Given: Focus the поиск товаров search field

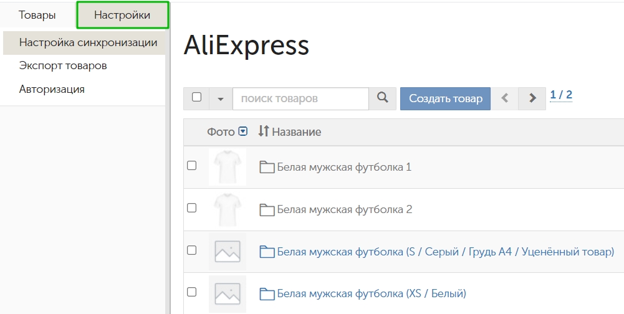Looking at the screenshot, I should (300, 98).
